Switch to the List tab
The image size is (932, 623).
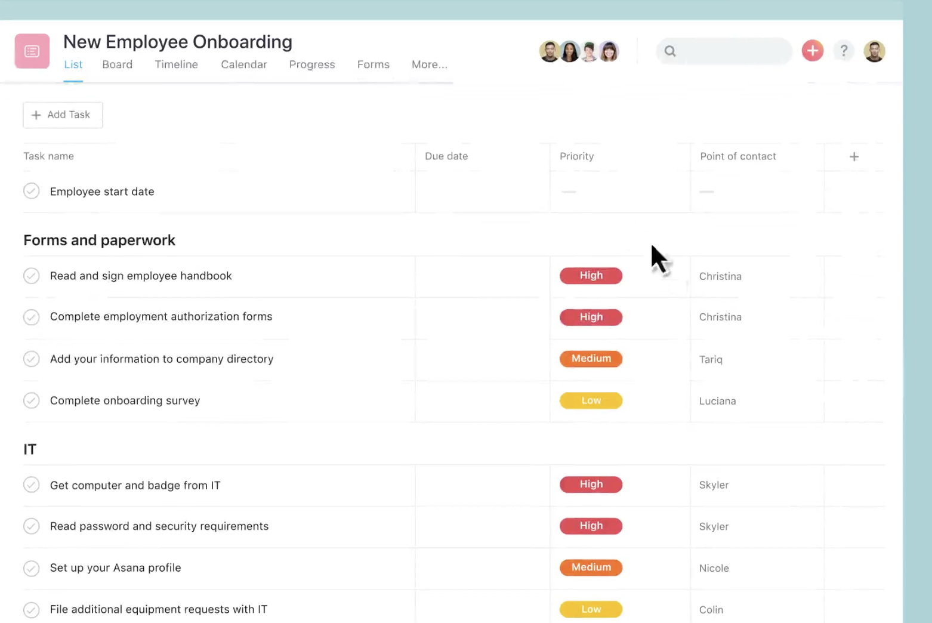click(73, 64)
